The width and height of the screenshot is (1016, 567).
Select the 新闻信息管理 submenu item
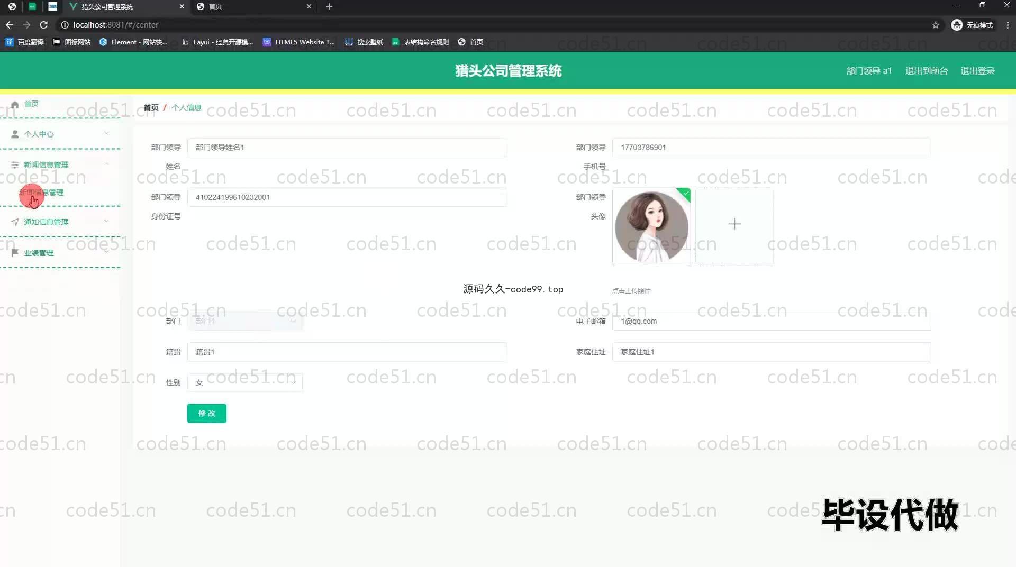42,193
